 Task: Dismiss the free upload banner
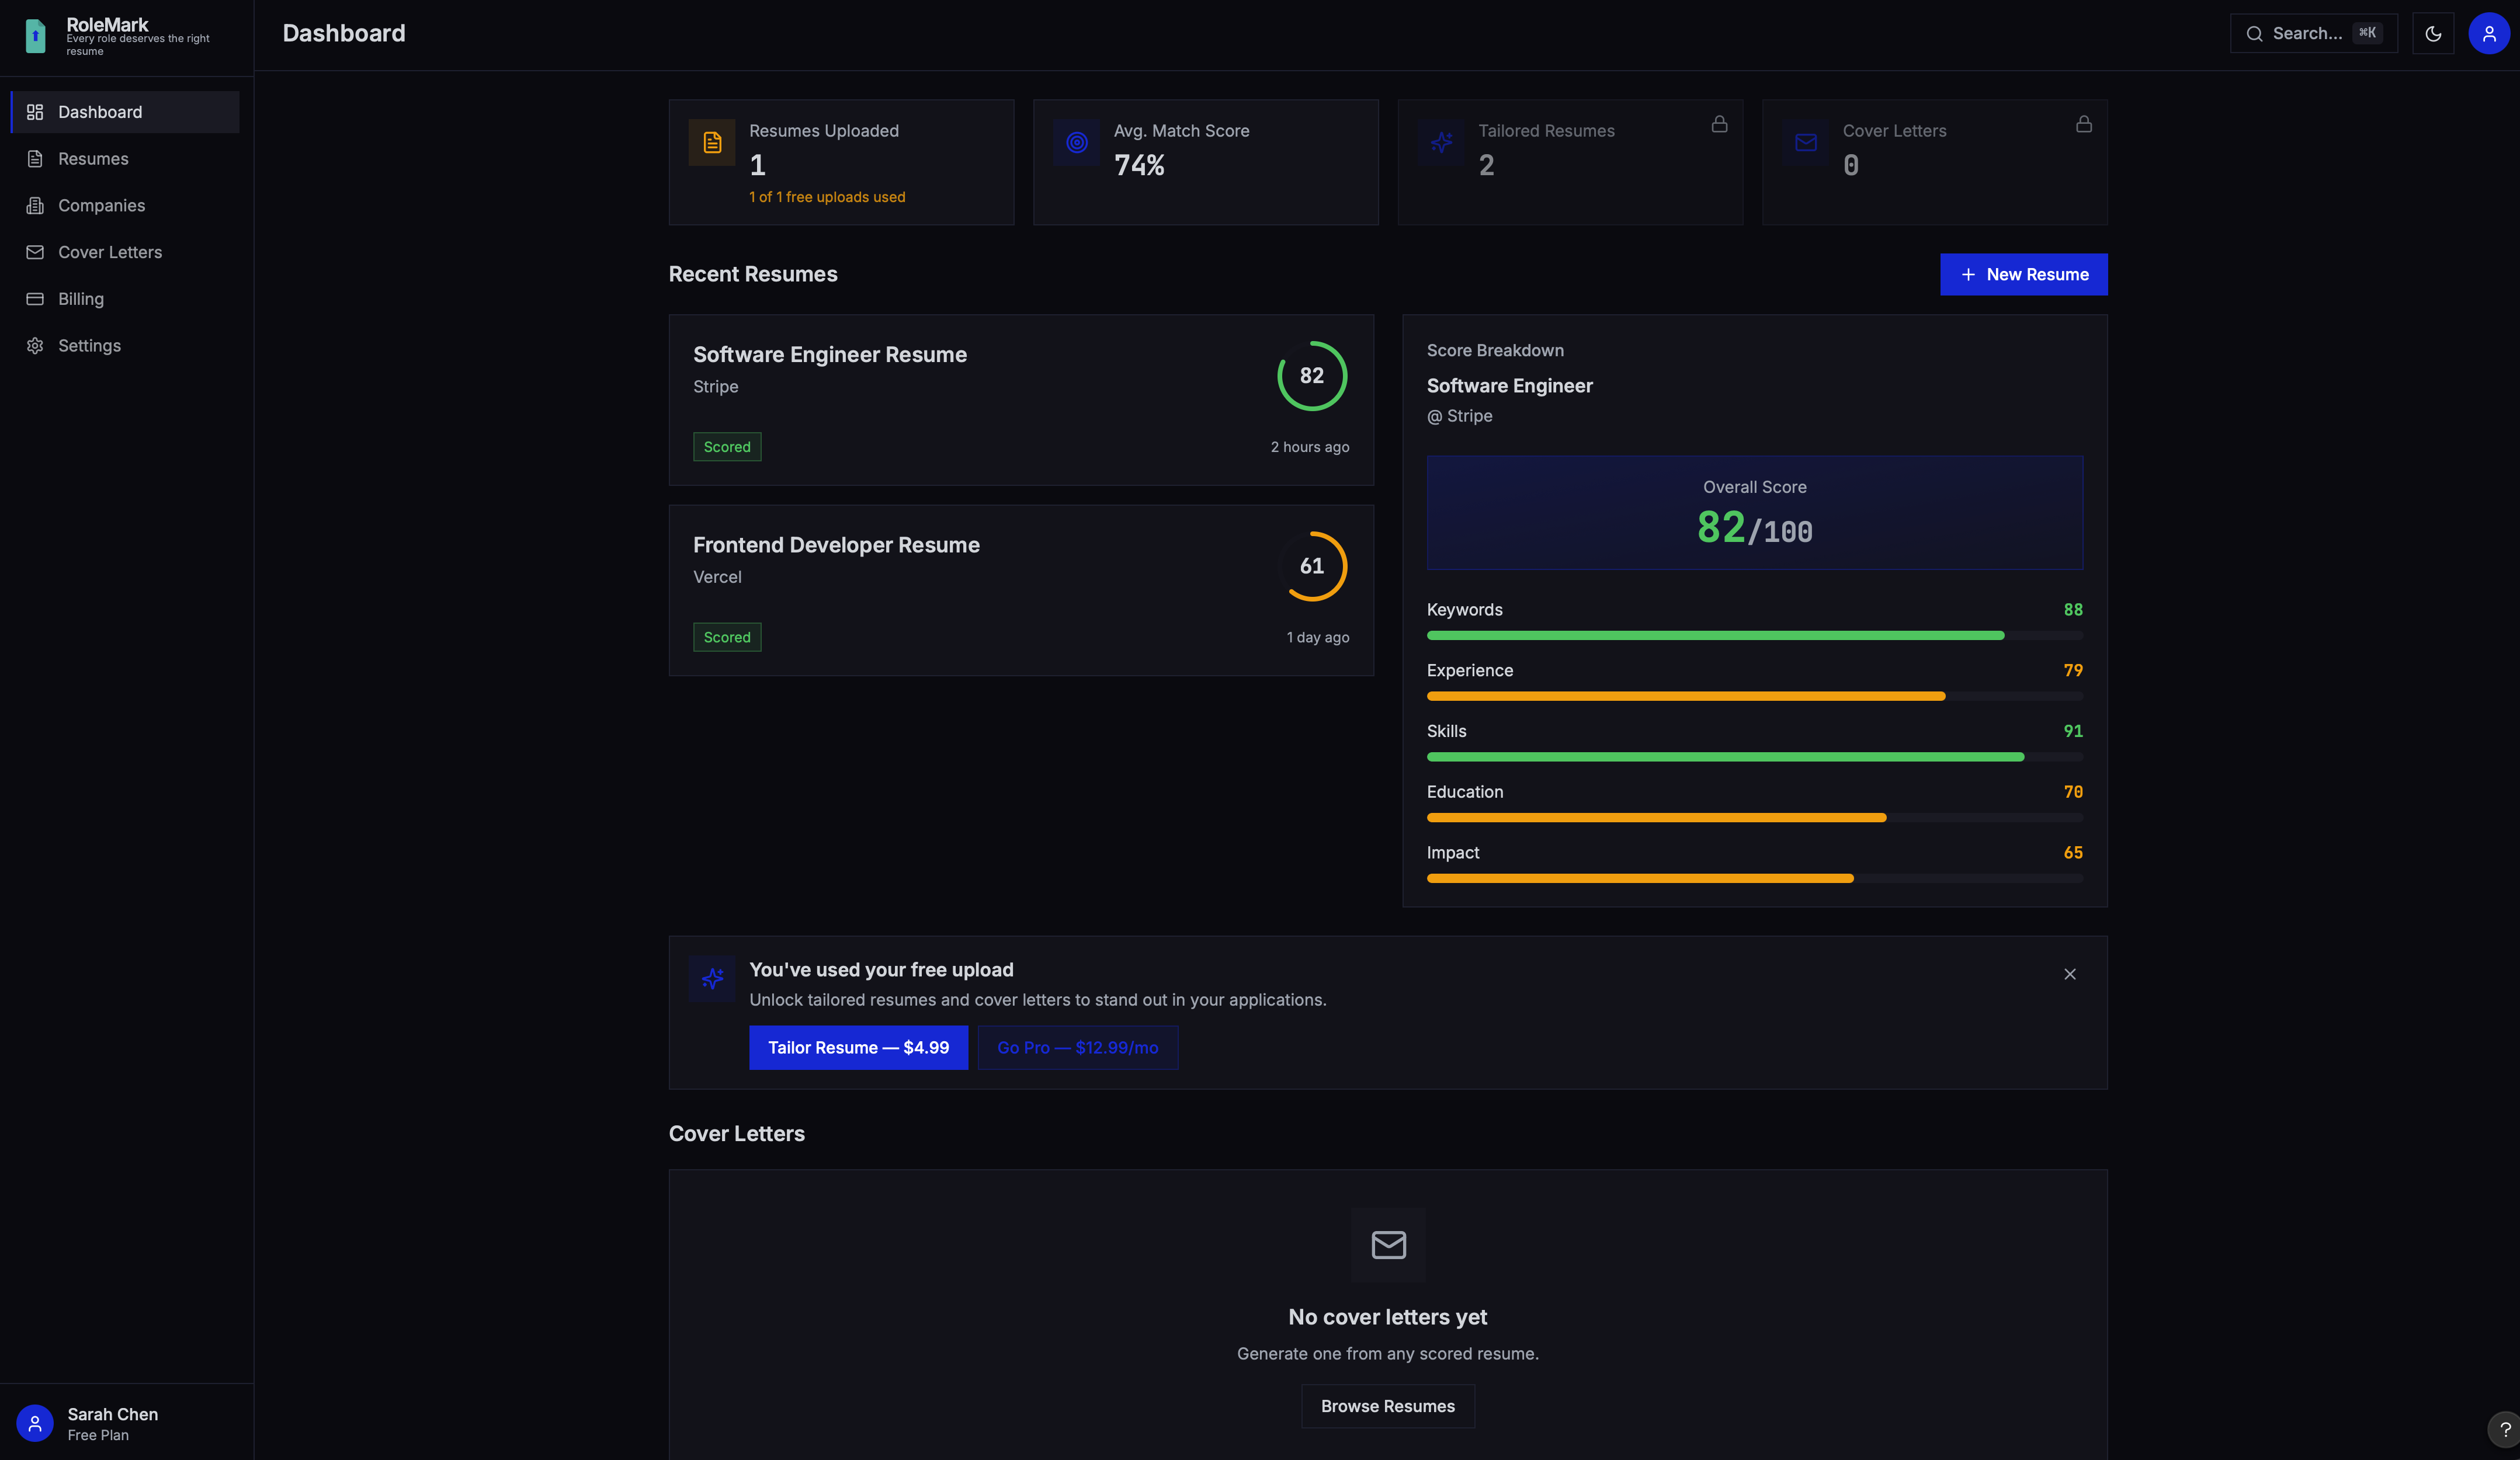point(2070,974)
